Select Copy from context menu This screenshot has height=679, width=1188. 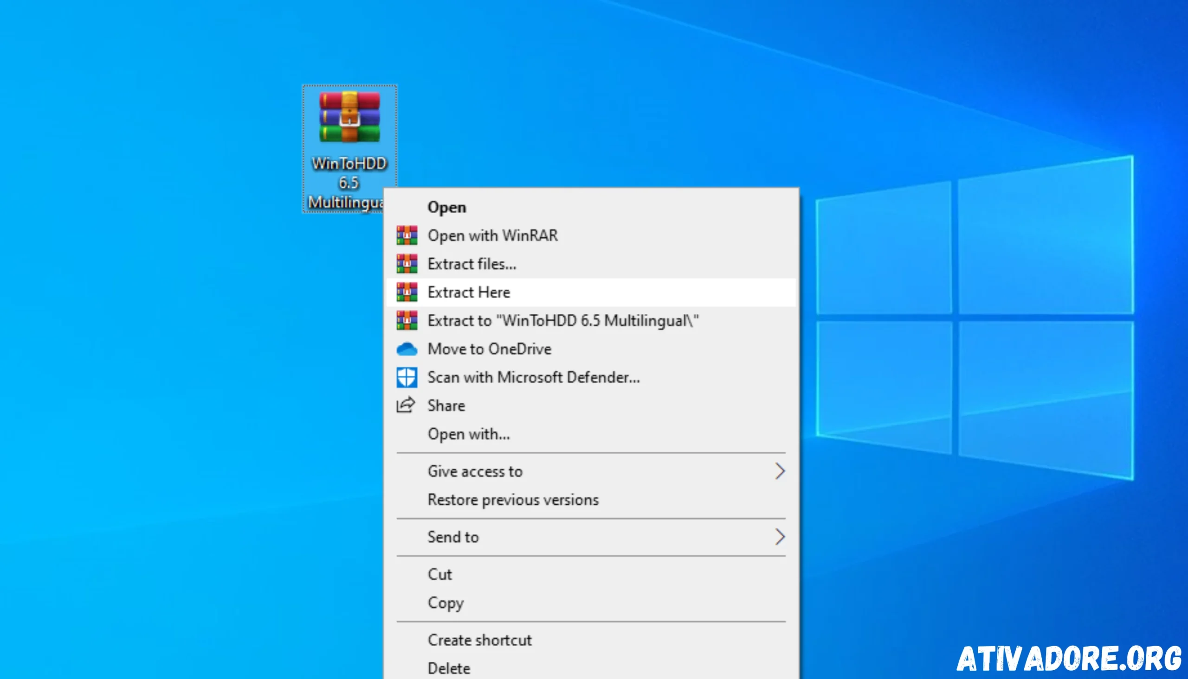[591, 603]
